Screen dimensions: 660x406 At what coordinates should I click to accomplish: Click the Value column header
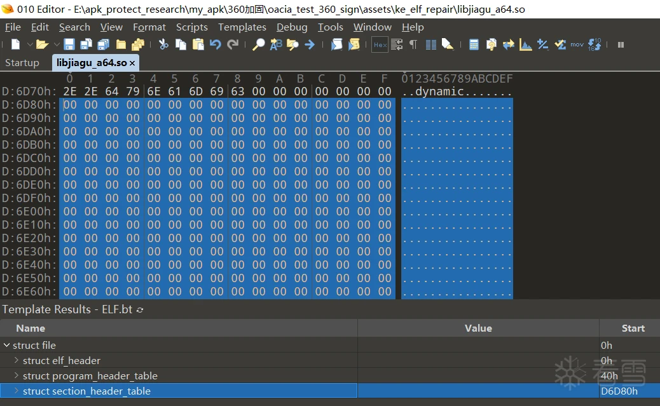pos(478,328)
